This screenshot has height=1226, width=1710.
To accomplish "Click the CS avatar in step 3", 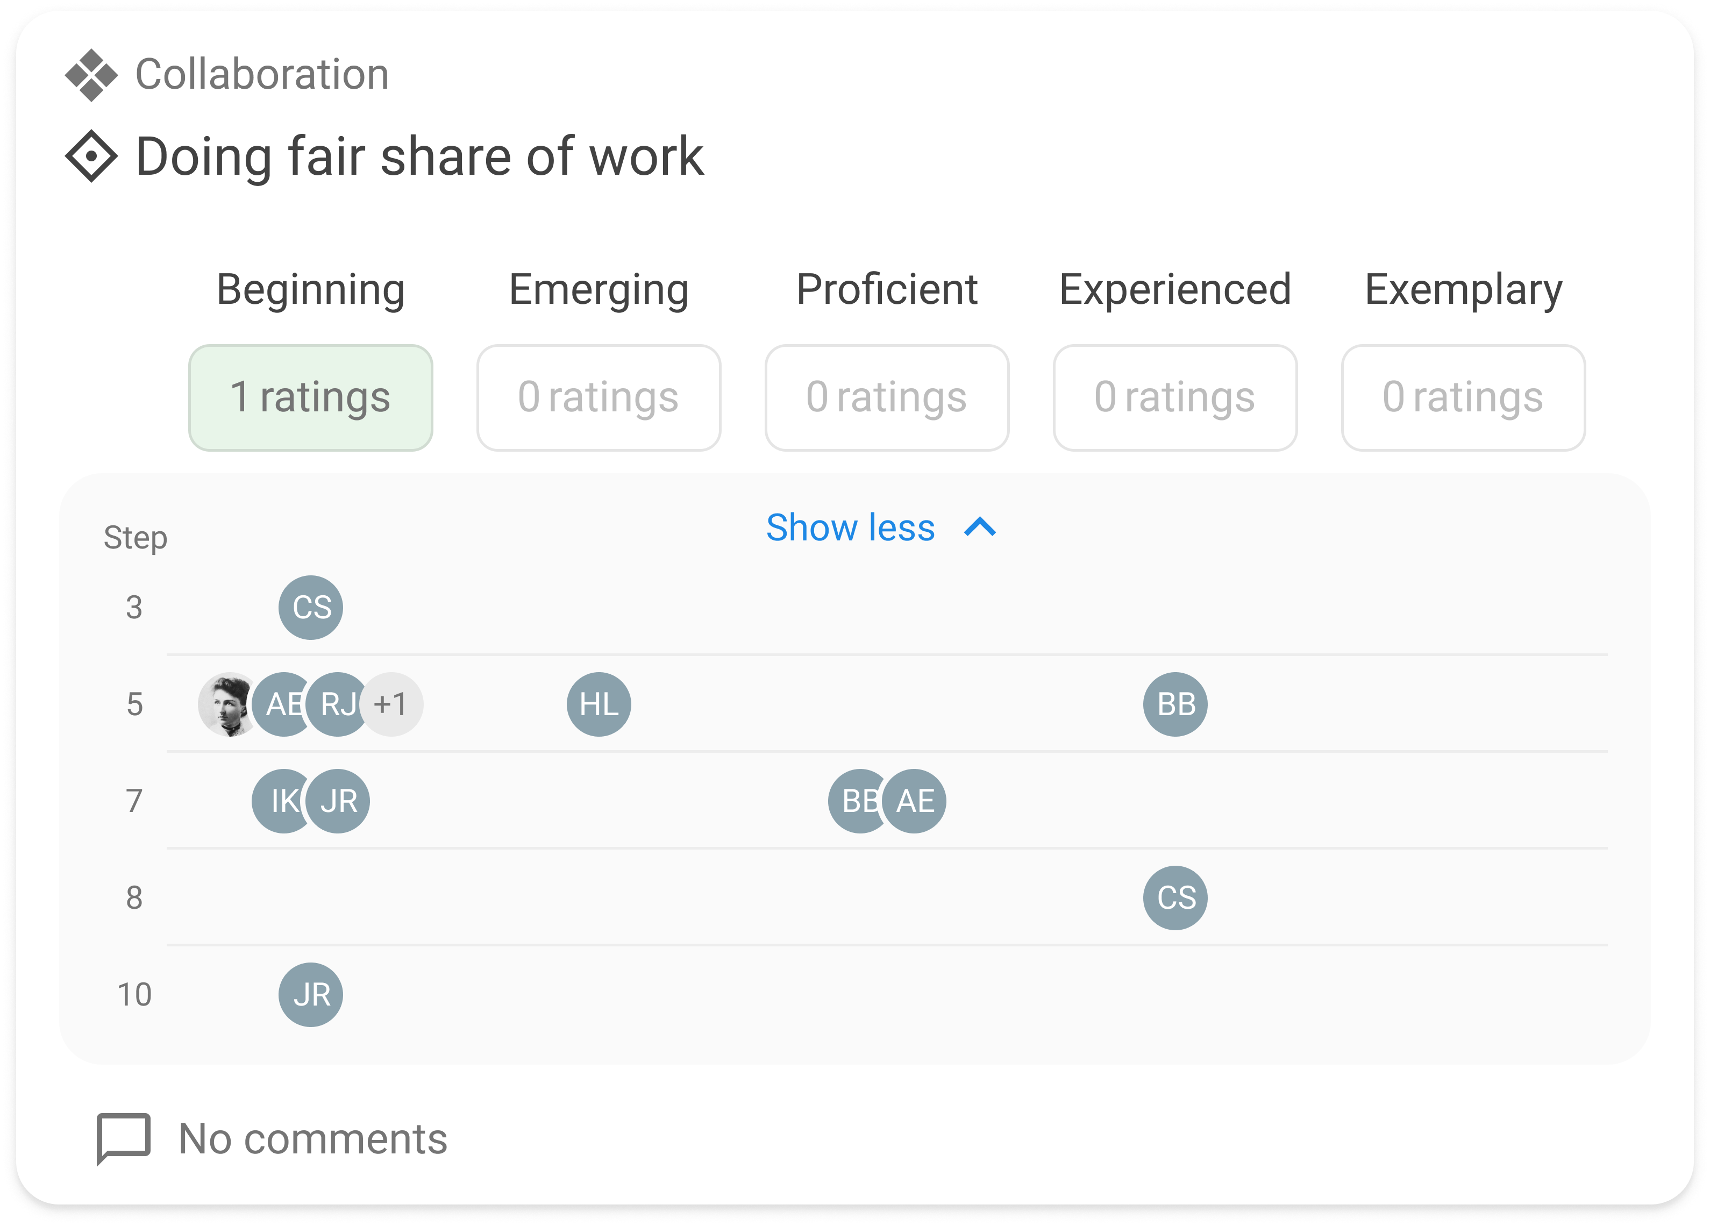I will coord(311,607).
